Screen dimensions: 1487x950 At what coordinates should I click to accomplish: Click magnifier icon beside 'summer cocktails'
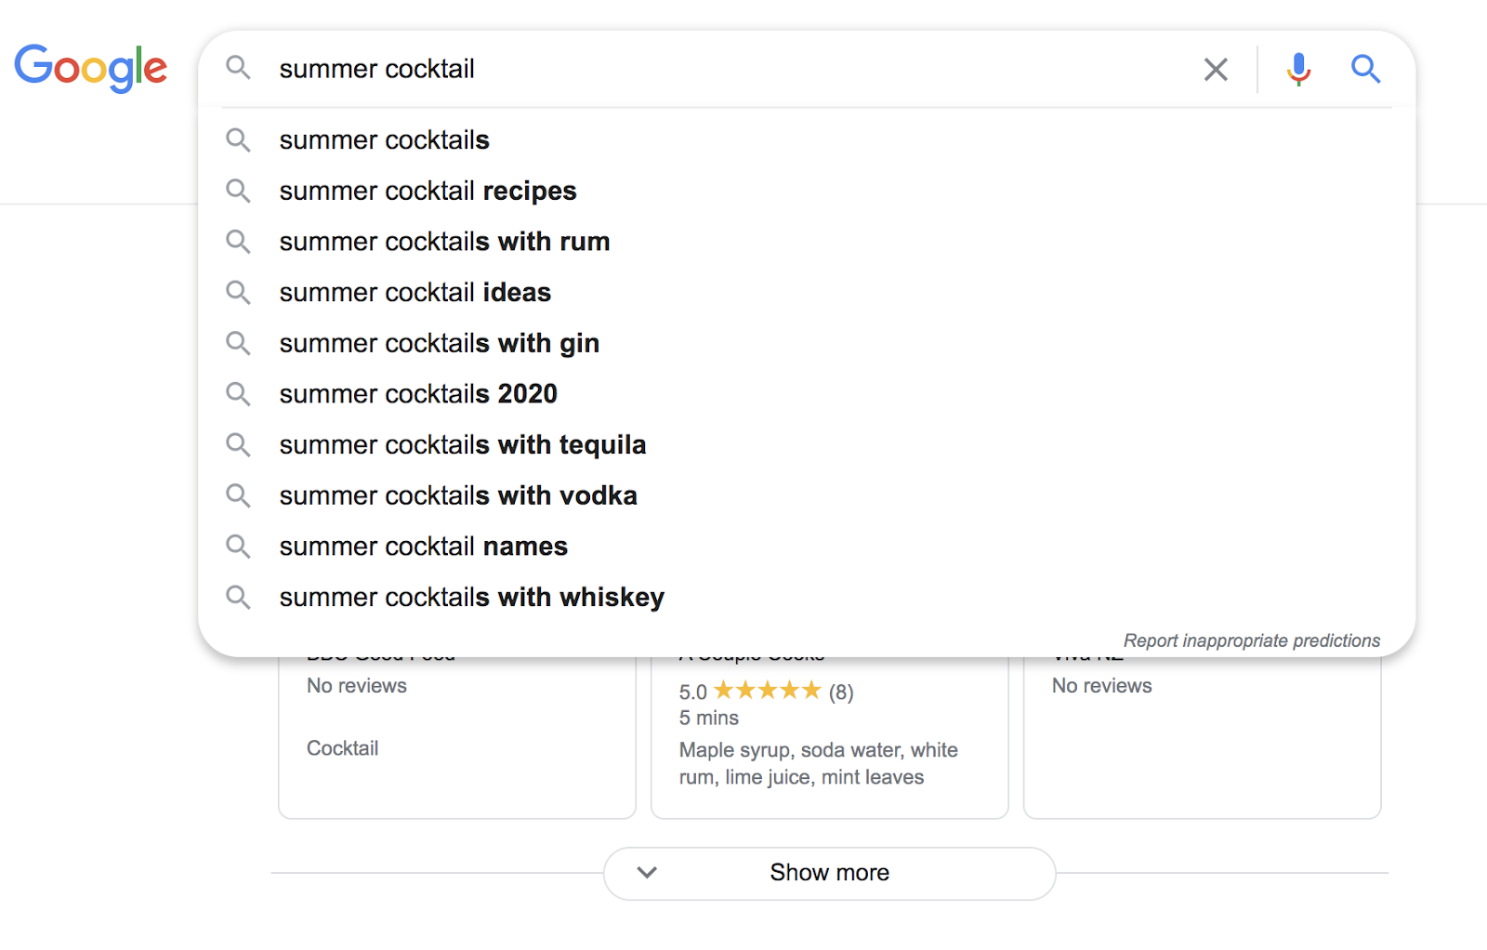tap(239, 140)
